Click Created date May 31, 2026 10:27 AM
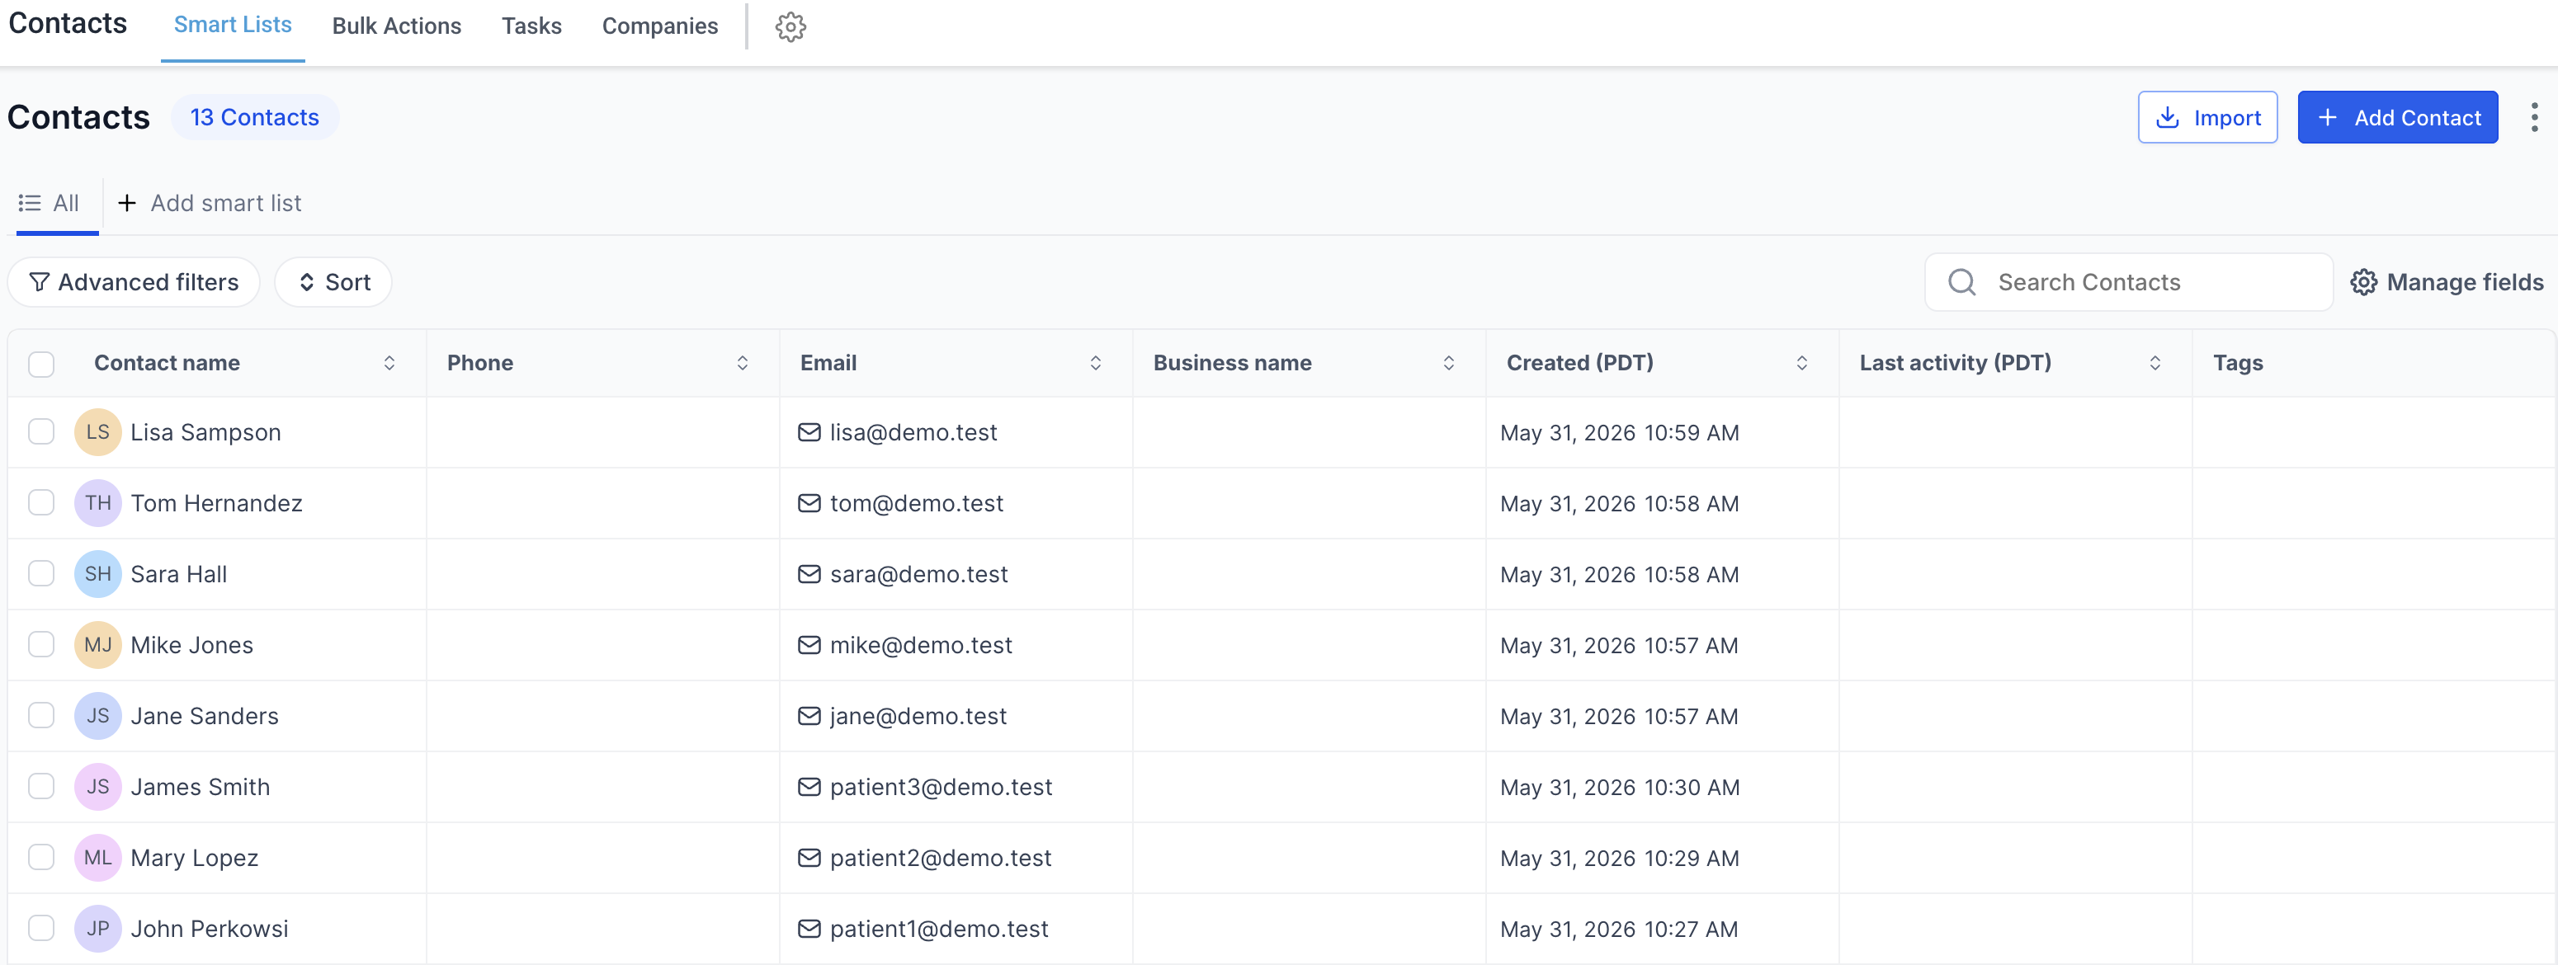The height and width of the screenshot is (965, 2558). [x=1619, y=930]
